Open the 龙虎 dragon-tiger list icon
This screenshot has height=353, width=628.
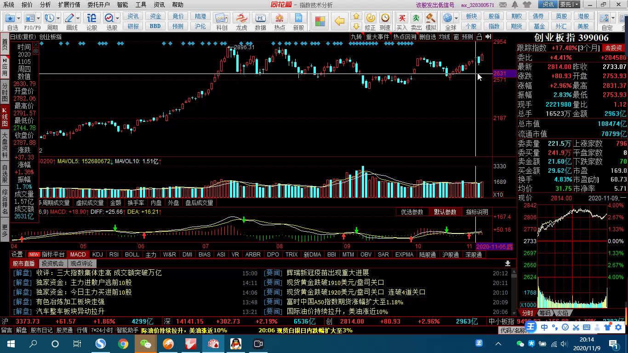(241, 18)
